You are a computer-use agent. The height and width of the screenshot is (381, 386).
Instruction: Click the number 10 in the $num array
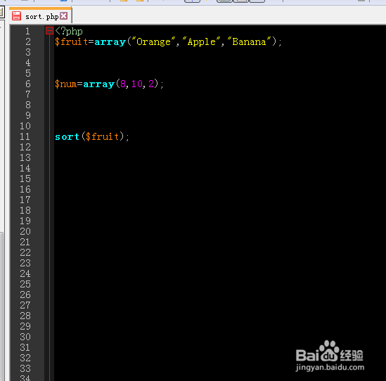click(x=137, y=84)
